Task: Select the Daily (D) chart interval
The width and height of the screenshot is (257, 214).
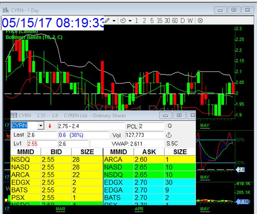Action: (x=182, y=20)
